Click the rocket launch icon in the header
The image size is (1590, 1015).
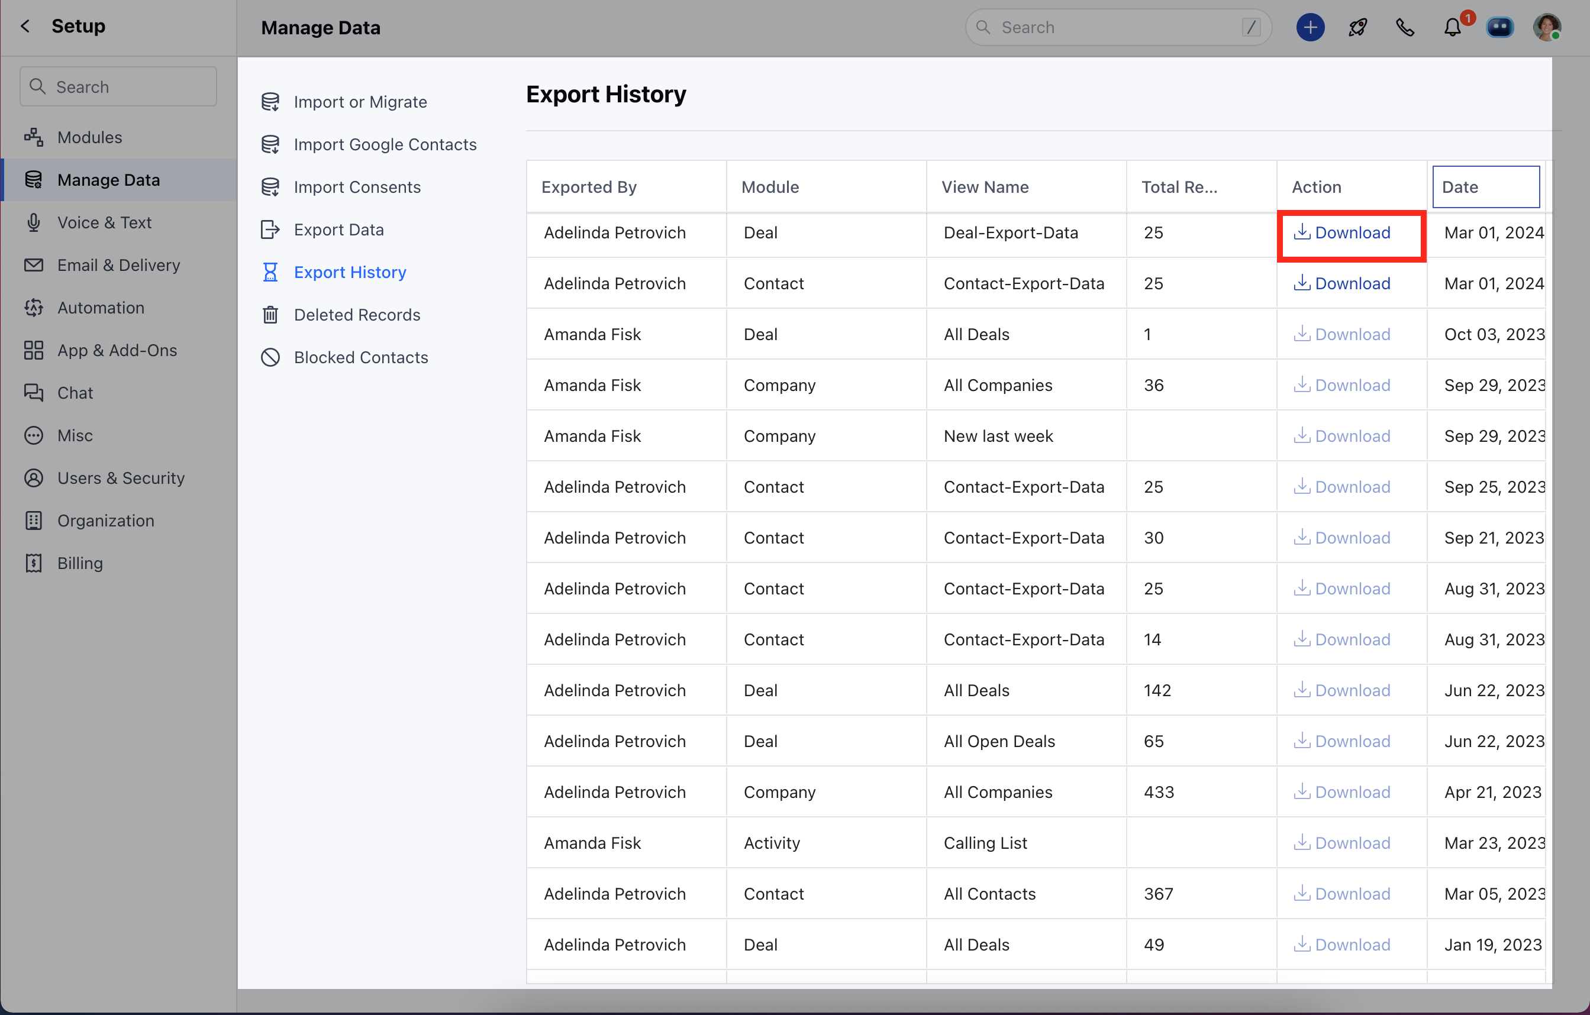(x=1357, y=27)
